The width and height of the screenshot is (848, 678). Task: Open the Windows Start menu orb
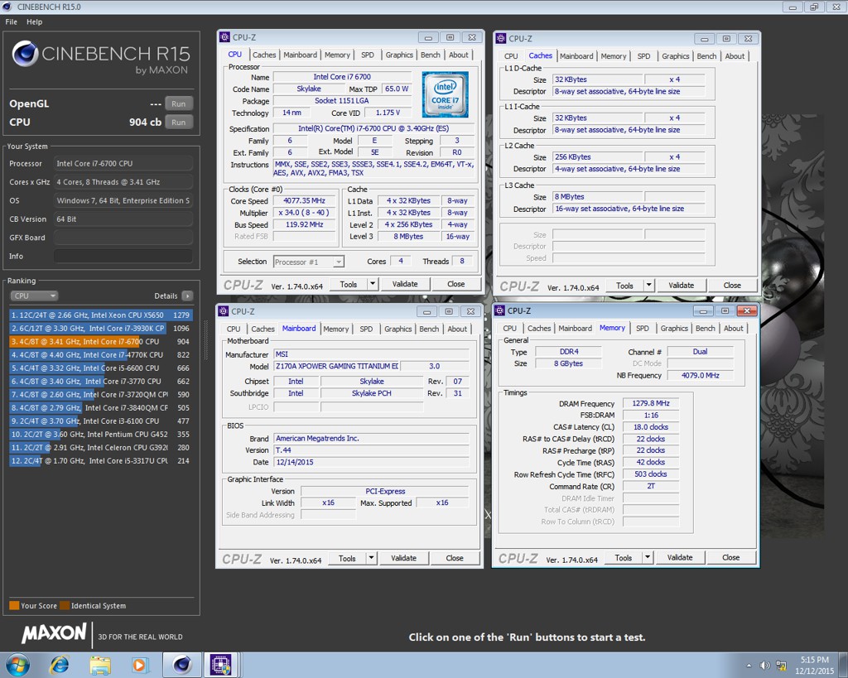point(17,665)
